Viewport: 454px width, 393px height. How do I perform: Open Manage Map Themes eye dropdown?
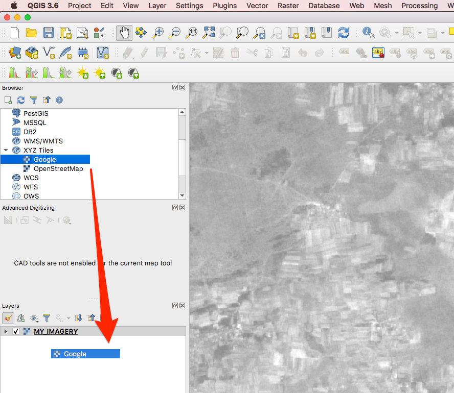pos(34,318)
